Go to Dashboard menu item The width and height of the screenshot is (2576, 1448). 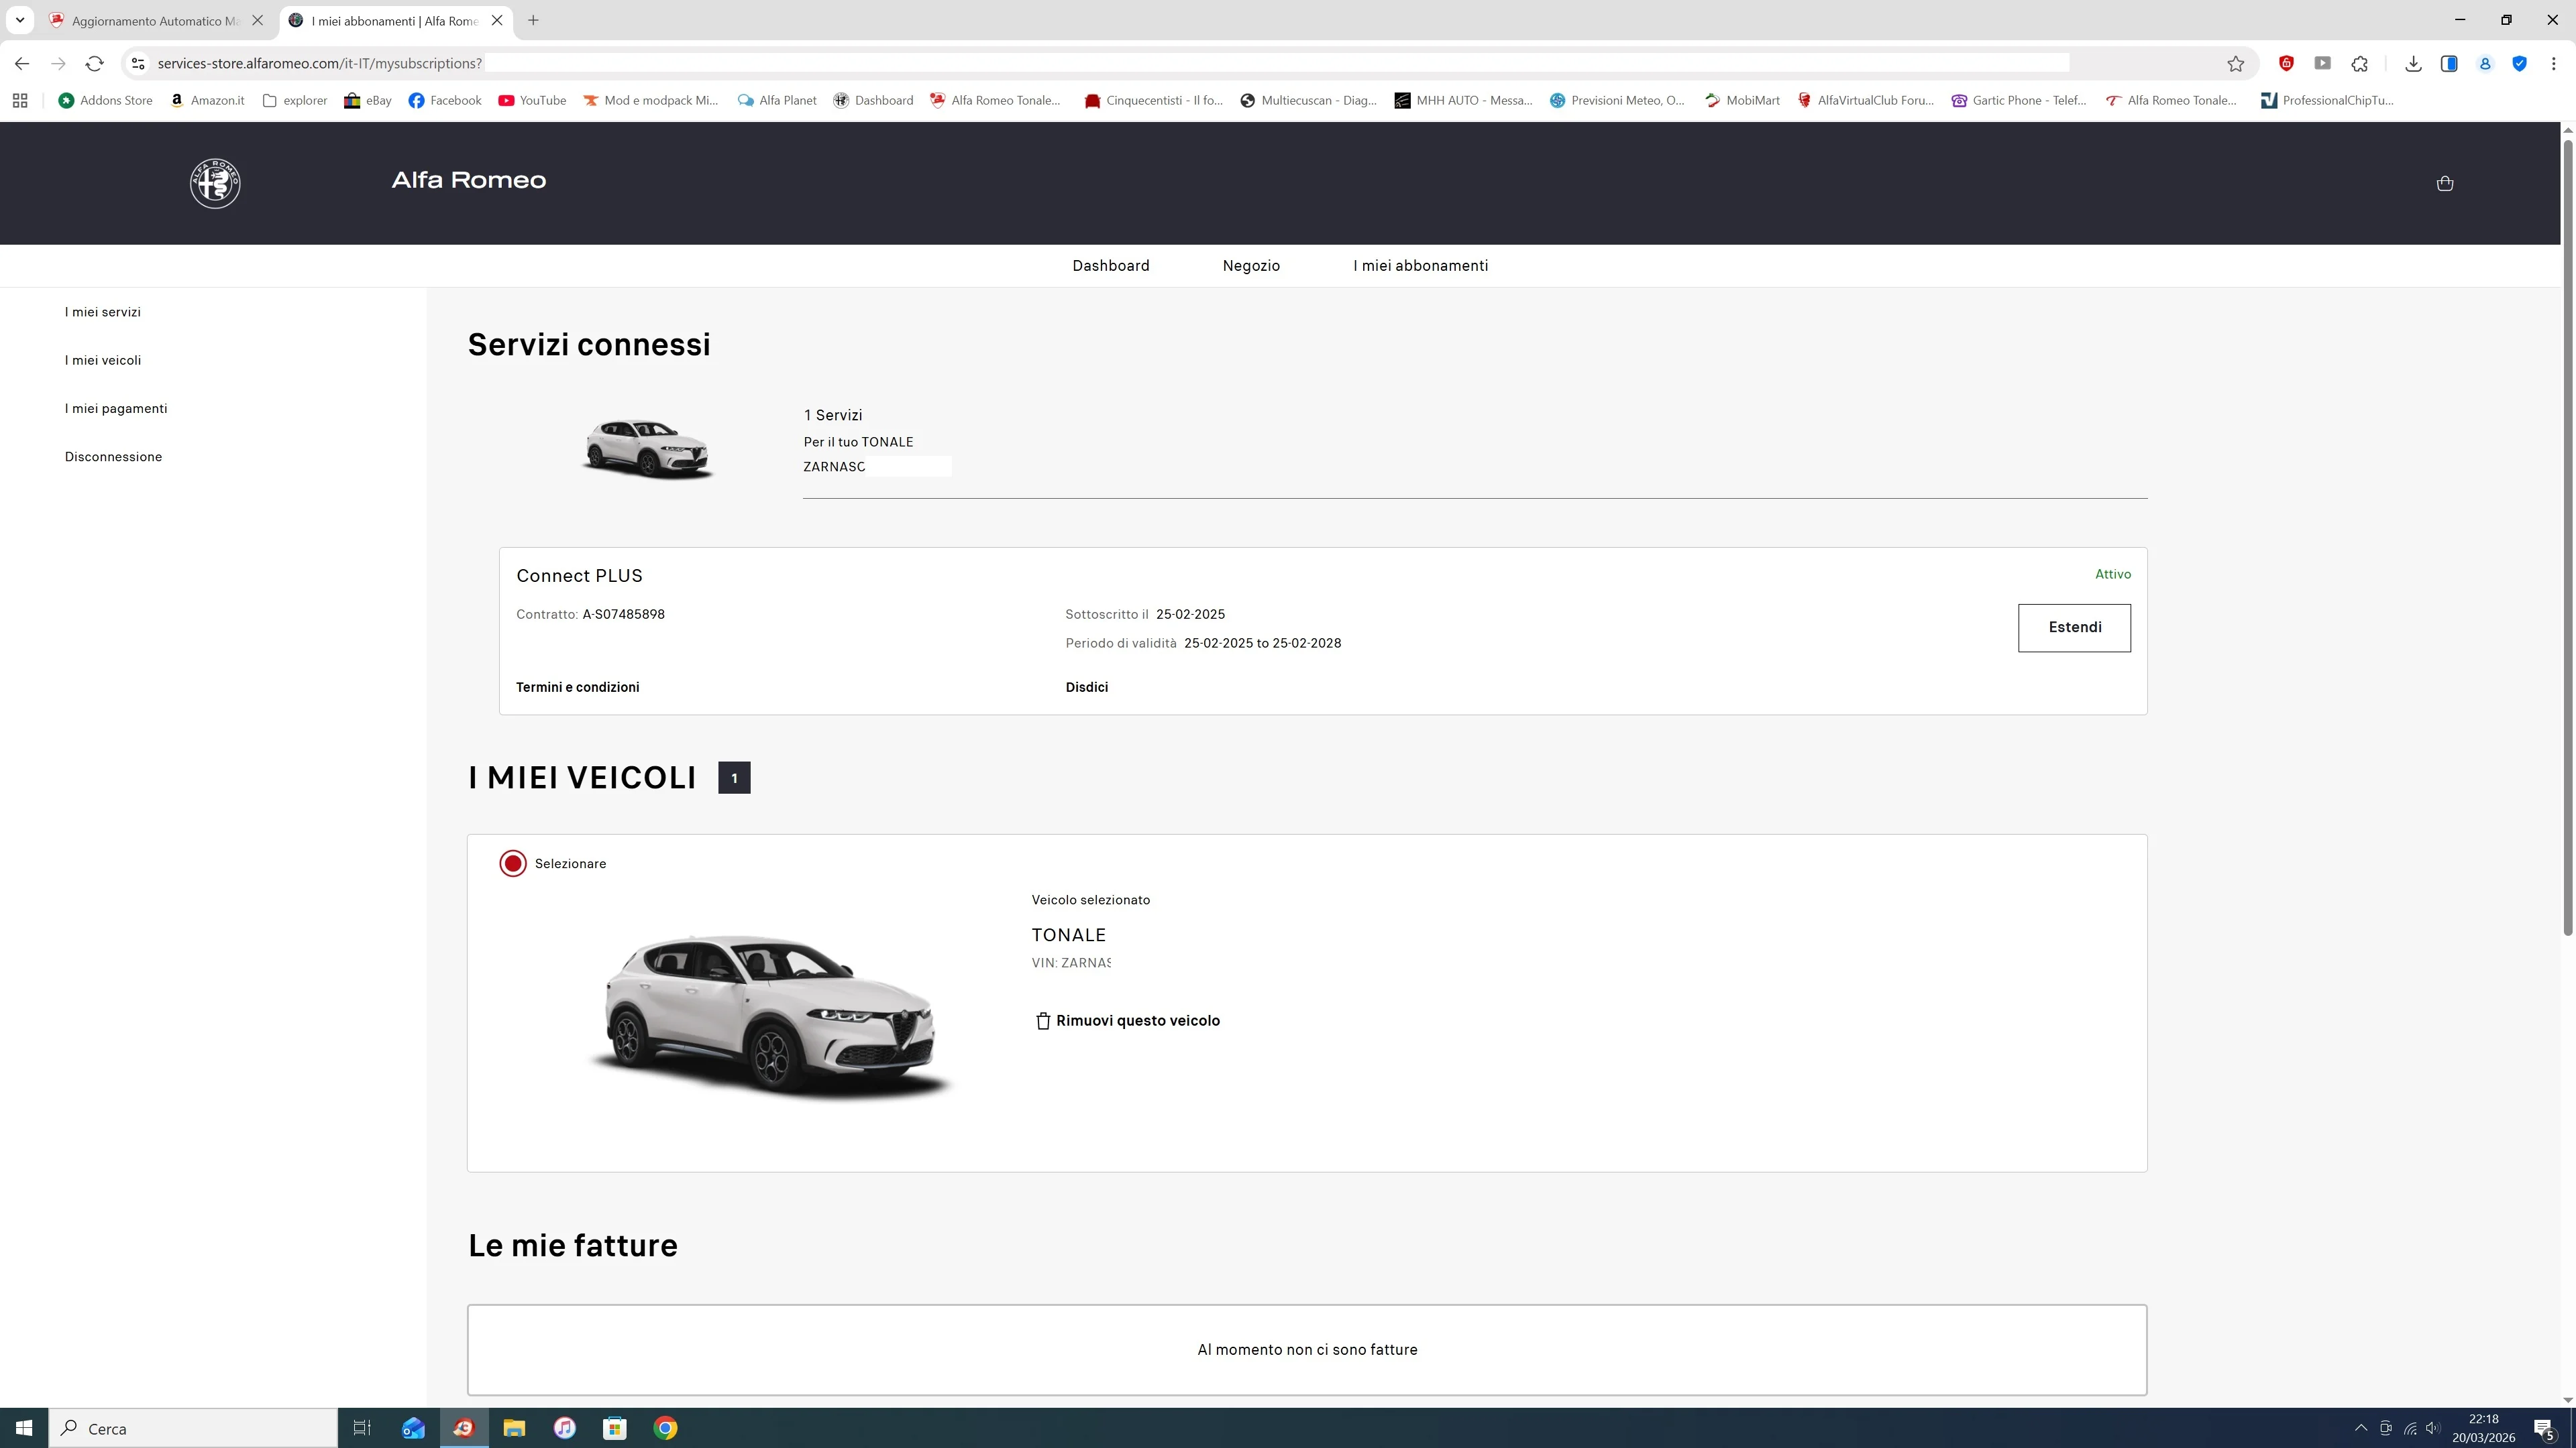coord(1111,266)
